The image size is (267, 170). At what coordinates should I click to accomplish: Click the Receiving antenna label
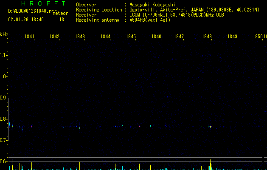coord(98,20)
